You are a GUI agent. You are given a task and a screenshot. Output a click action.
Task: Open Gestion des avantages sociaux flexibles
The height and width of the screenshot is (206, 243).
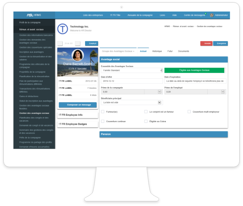pos(34,107)
